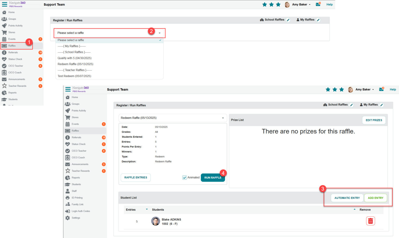Toggle the Animated checkbox
399x238 pixels.
click(x=184, y=178)
